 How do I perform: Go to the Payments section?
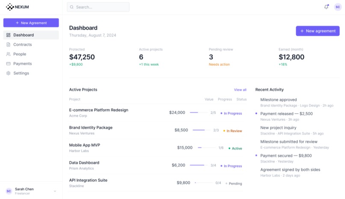[31, 64]
